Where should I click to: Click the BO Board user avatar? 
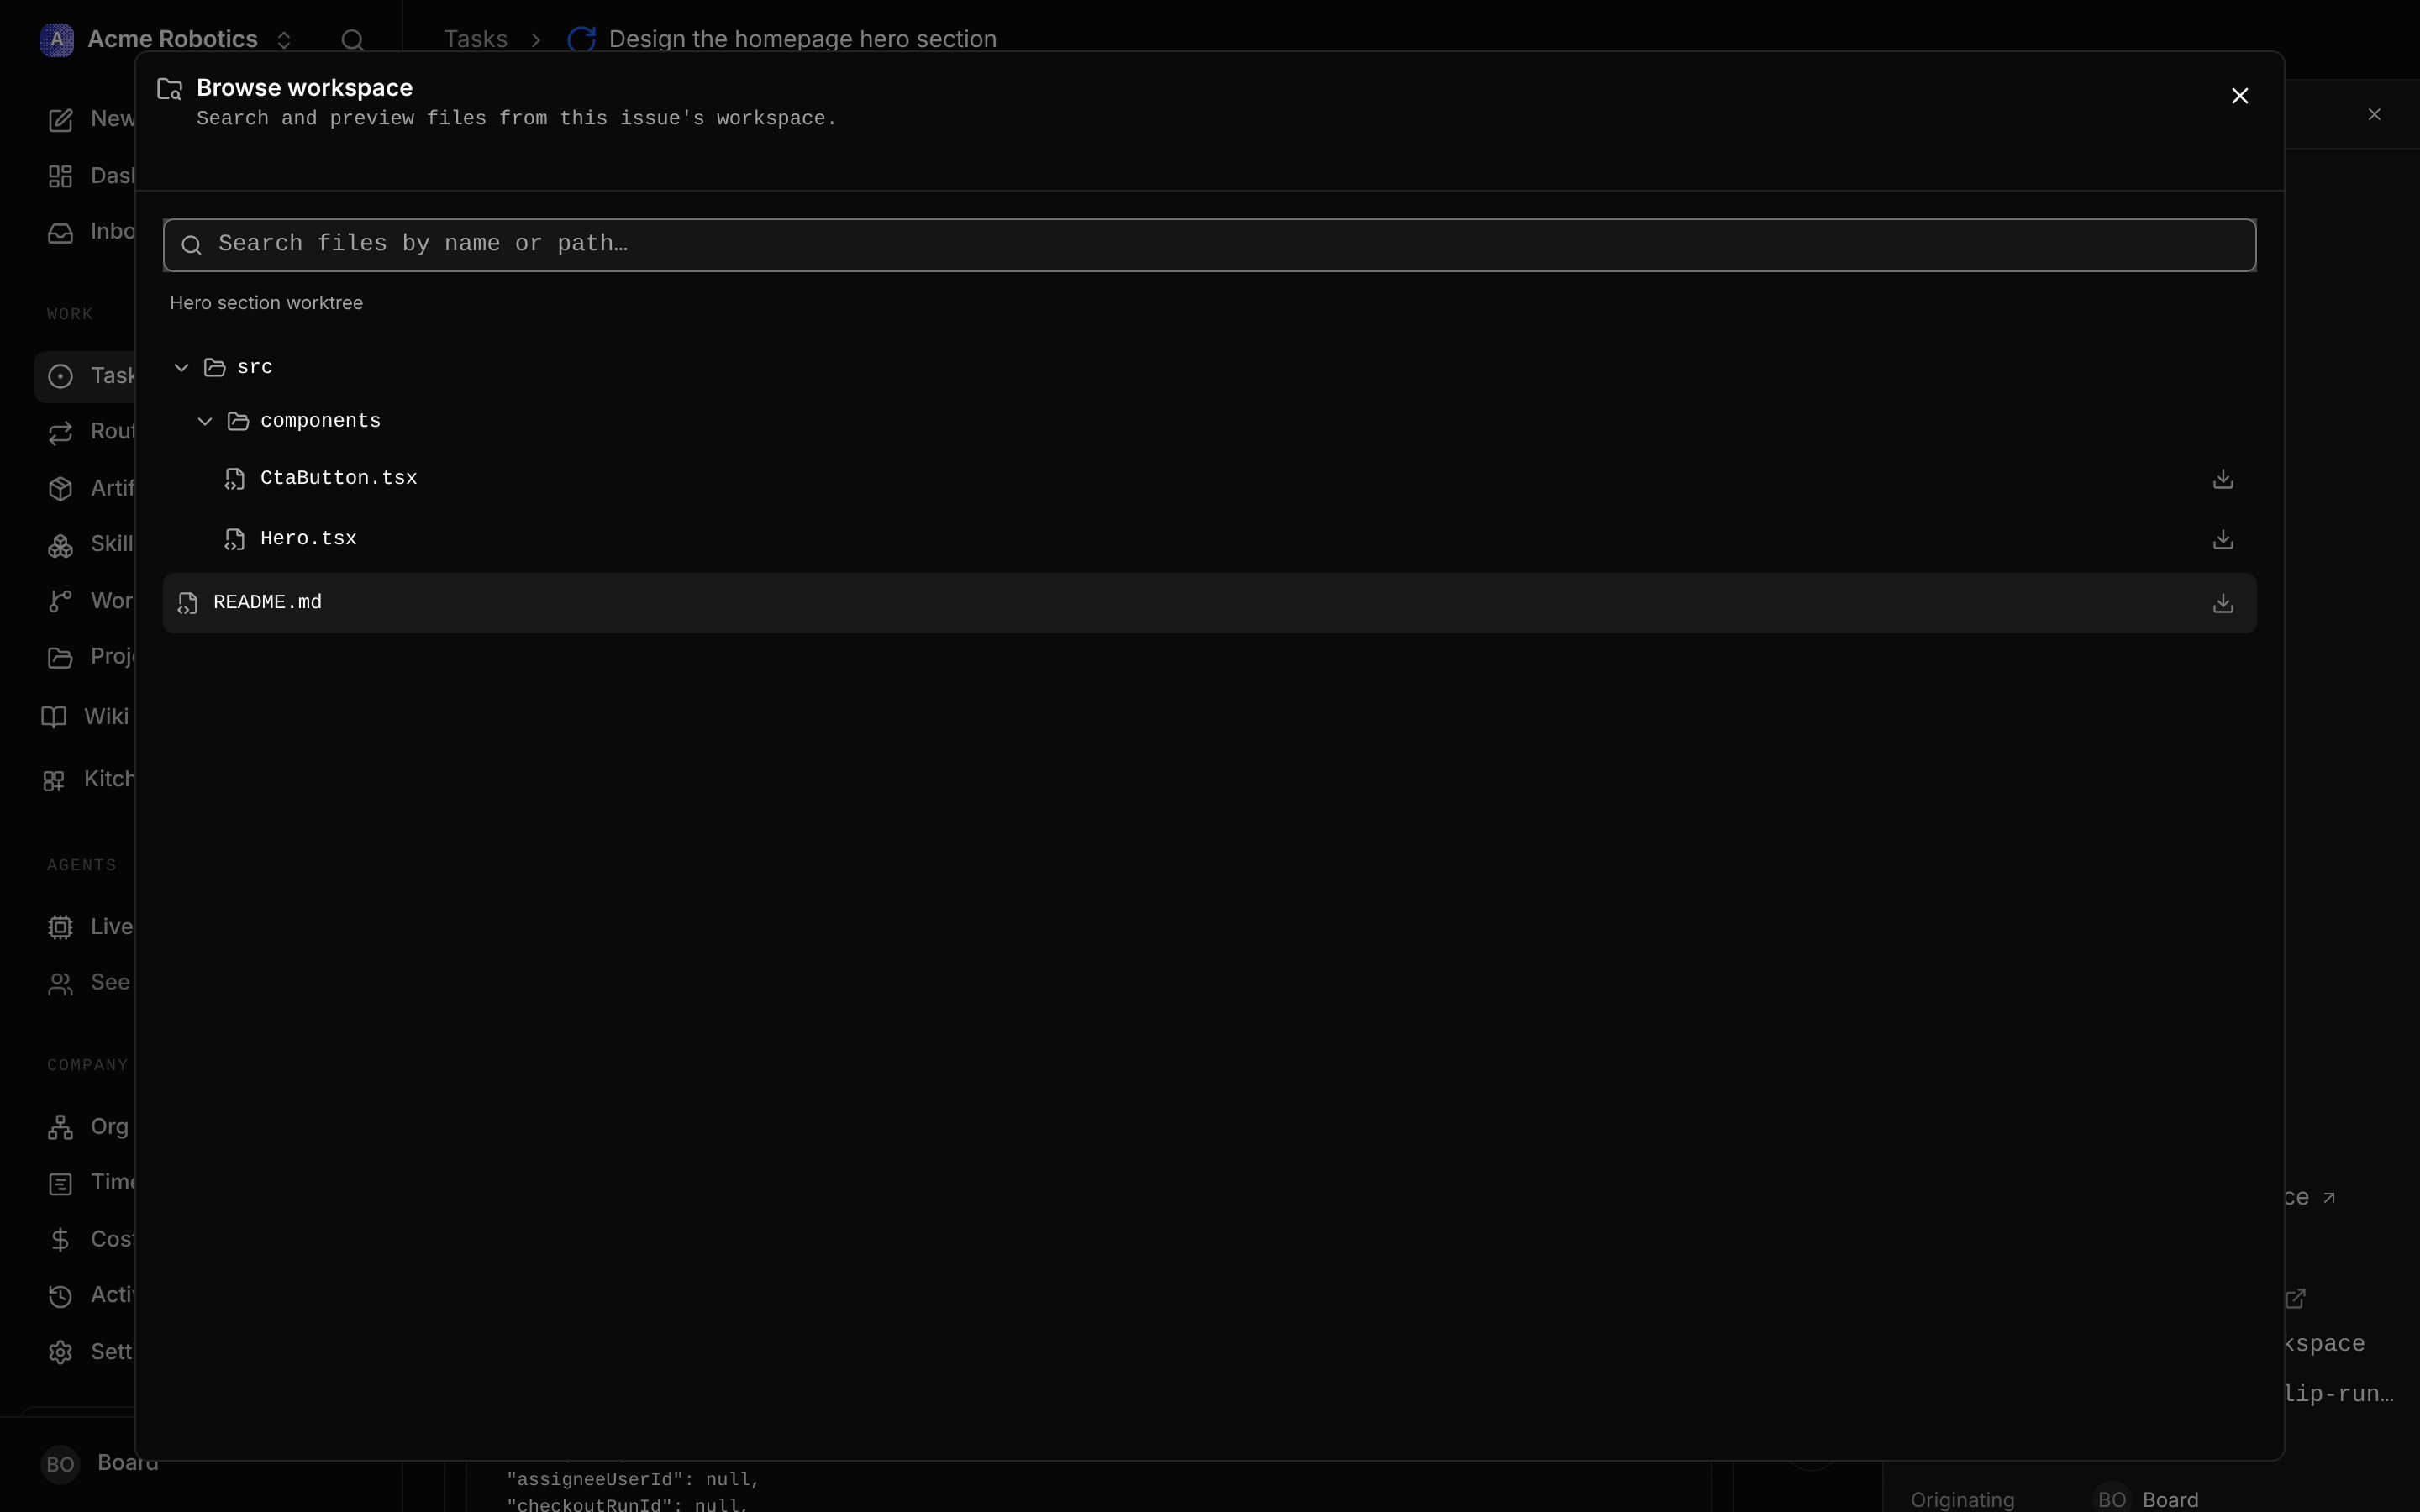click(60, 1464)
